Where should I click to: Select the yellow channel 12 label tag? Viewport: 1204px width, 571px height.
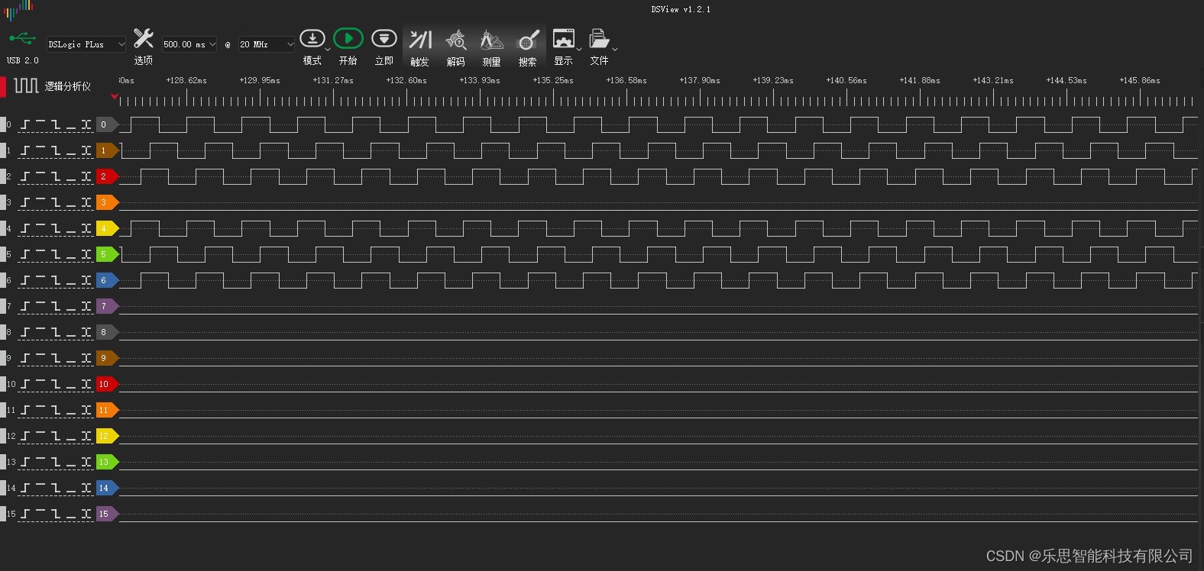[x=107, y=436]
